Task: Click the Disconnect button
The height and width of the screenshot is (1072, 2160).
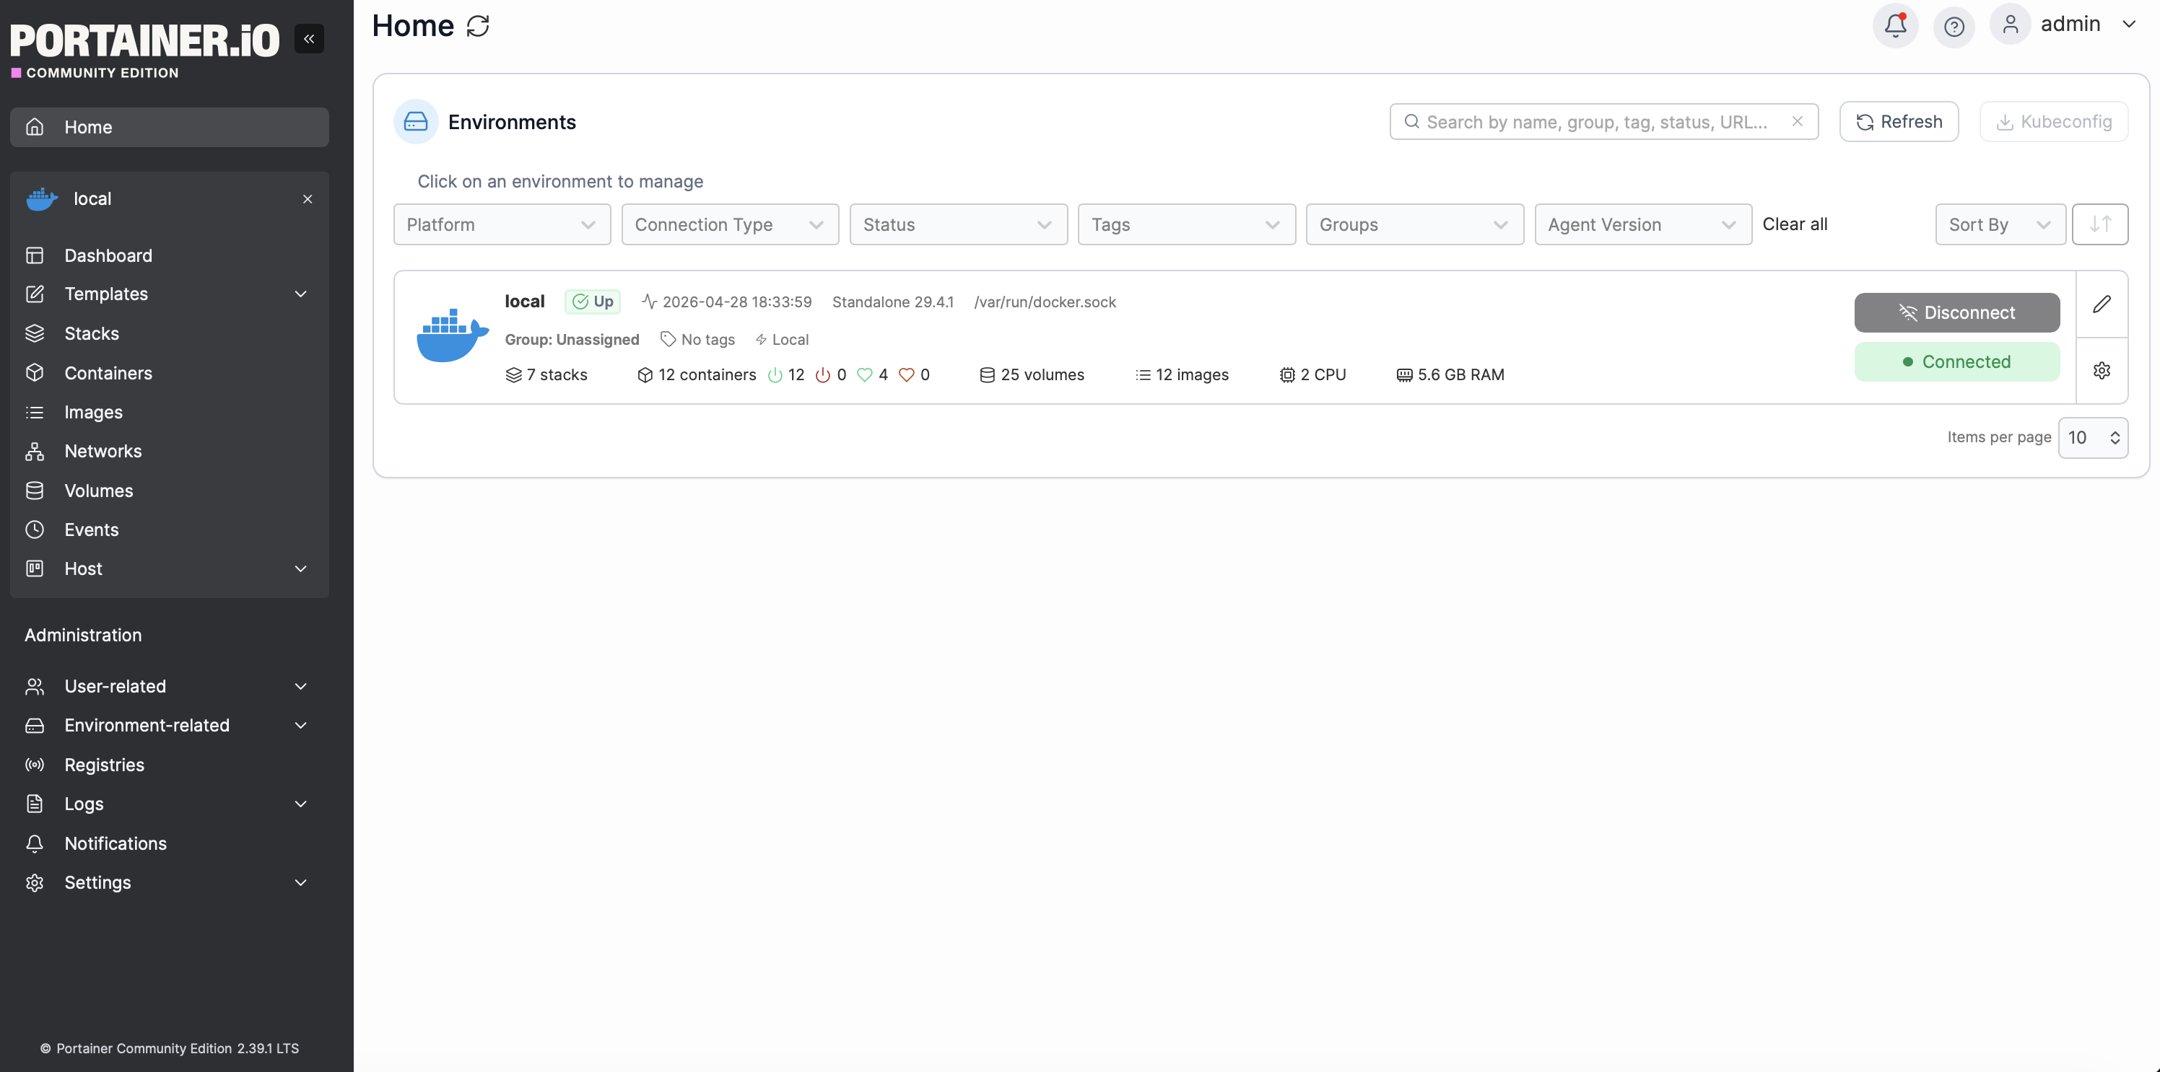Action: coord(1956,312)
